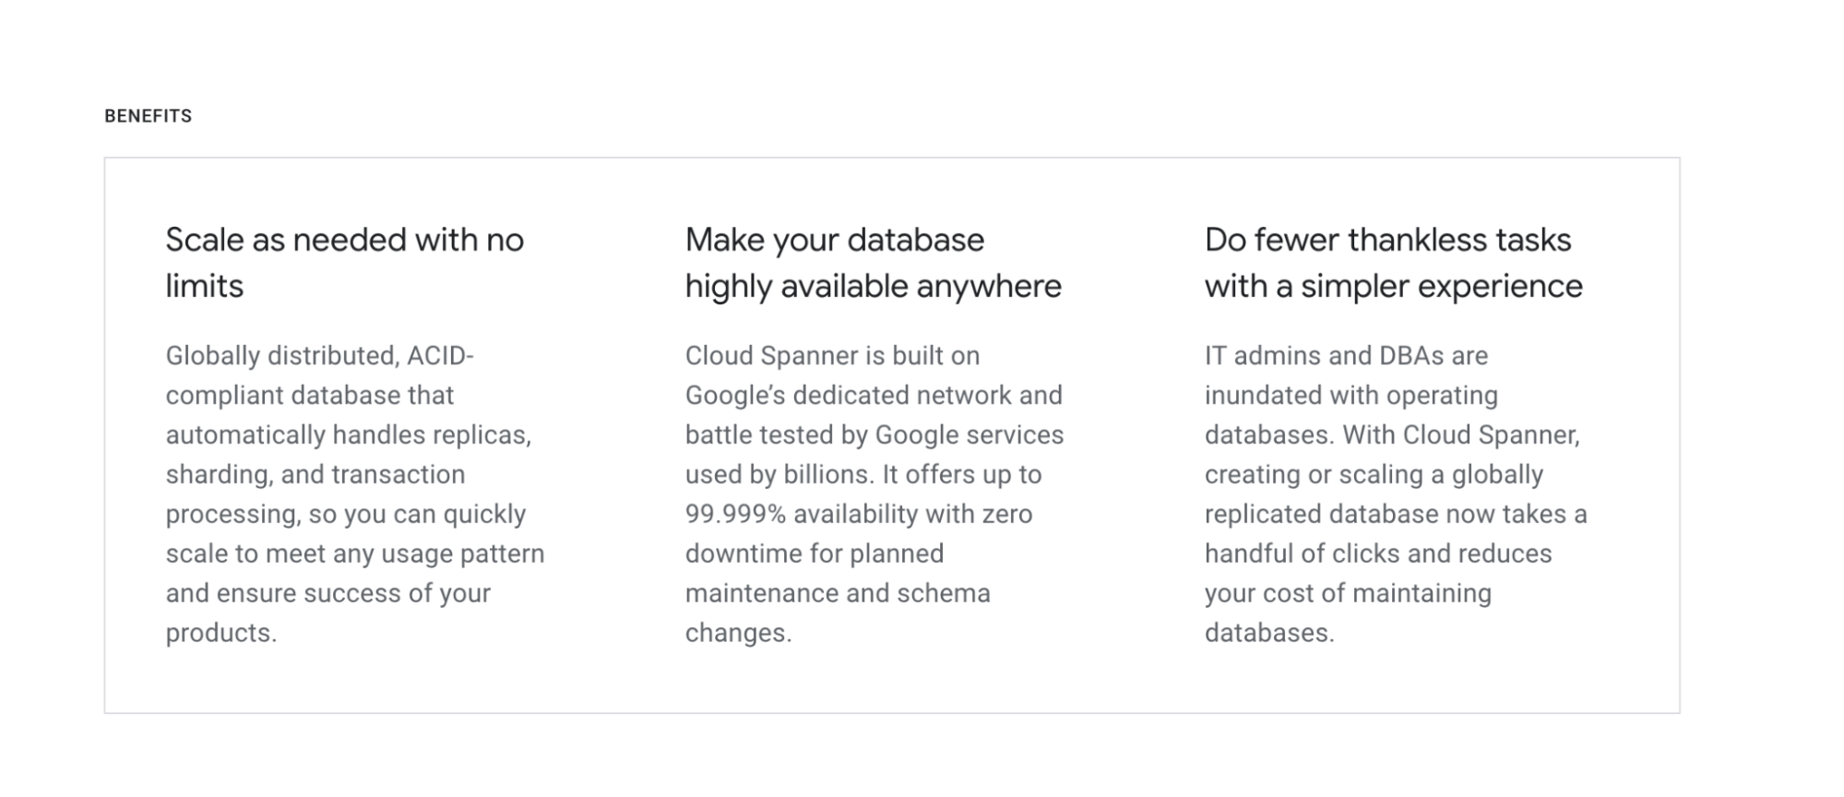Click the "scale to meet any usage pattern" line
Screen dimensions: 1844x797
point(355,554)
